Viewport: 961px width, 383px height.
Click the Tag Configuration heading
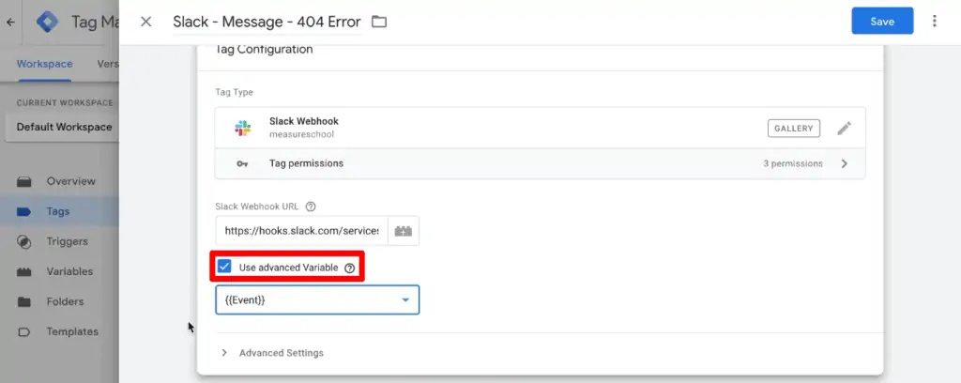pos(264,50)
